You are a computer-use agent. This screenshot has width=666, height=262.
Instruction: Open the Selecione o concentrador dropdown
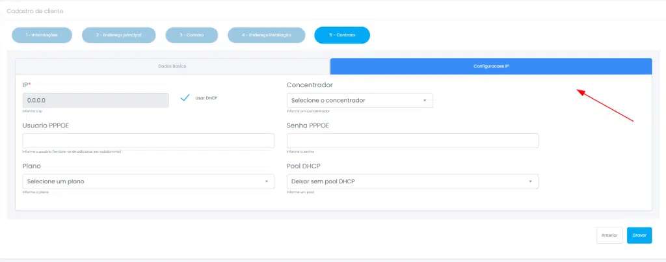click(x=359, y=101)
